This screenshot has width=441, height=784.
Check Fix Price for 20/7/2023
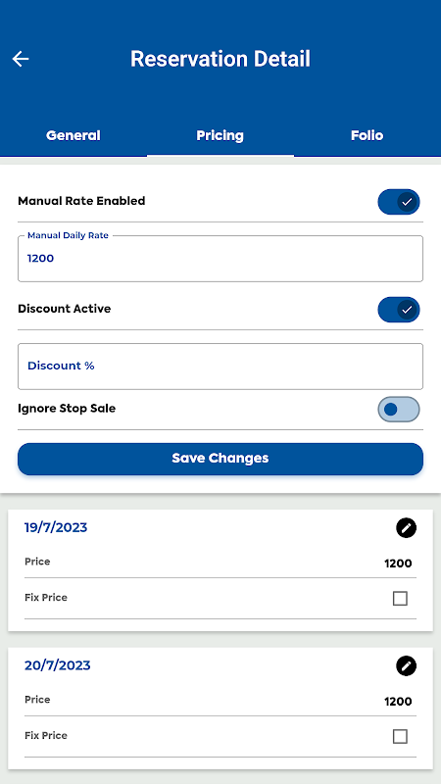click(x=400, y=736)
